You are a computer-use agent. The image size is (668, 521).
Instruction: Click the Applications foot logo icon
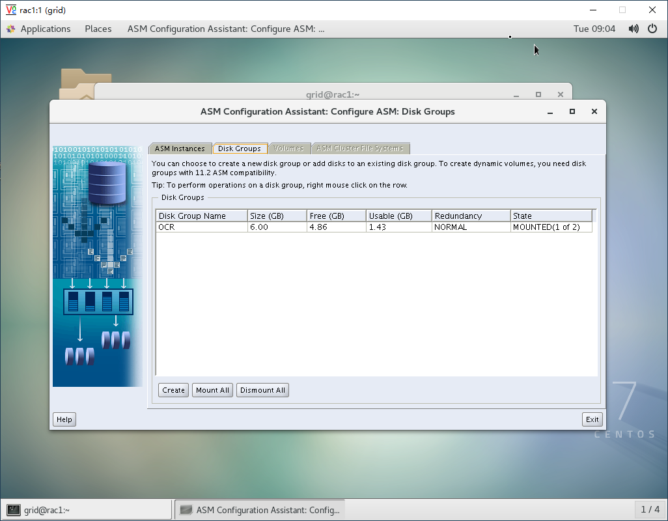coord(10,29)
